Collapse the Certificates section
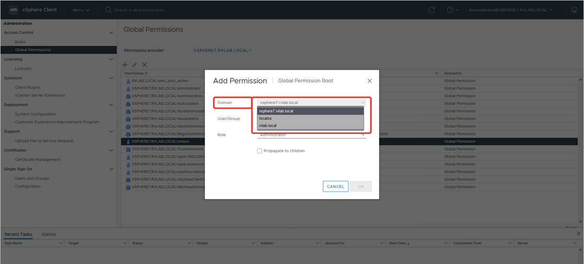This screenshot has width=584, height=264. [x=111, y=150]
